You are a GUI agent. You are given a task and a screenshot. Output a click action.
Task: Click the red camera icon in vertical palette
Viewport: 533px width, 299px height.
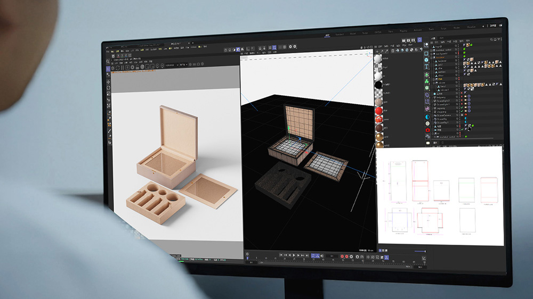[427, 130]
